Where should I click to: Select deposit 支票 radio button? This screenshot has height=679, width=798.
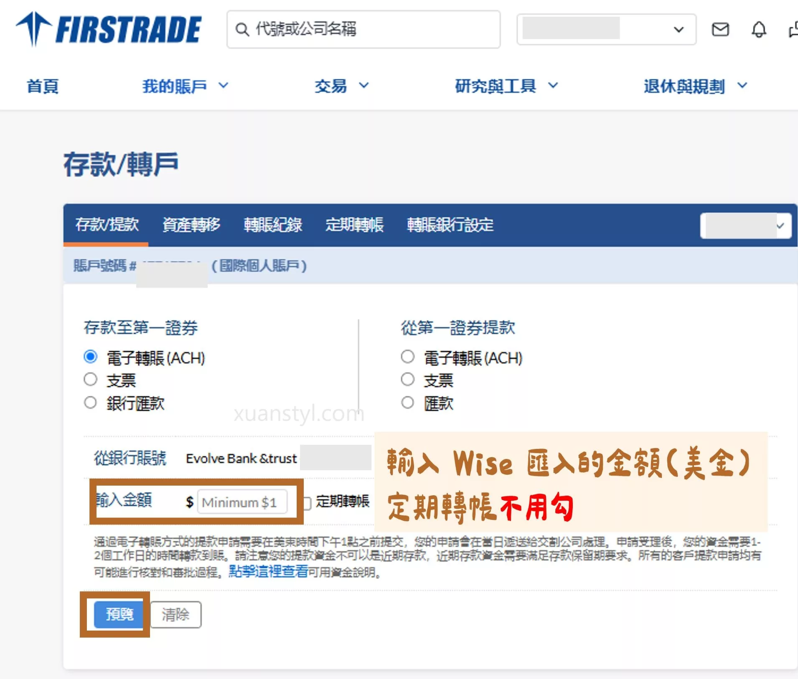tap(90, 380)
